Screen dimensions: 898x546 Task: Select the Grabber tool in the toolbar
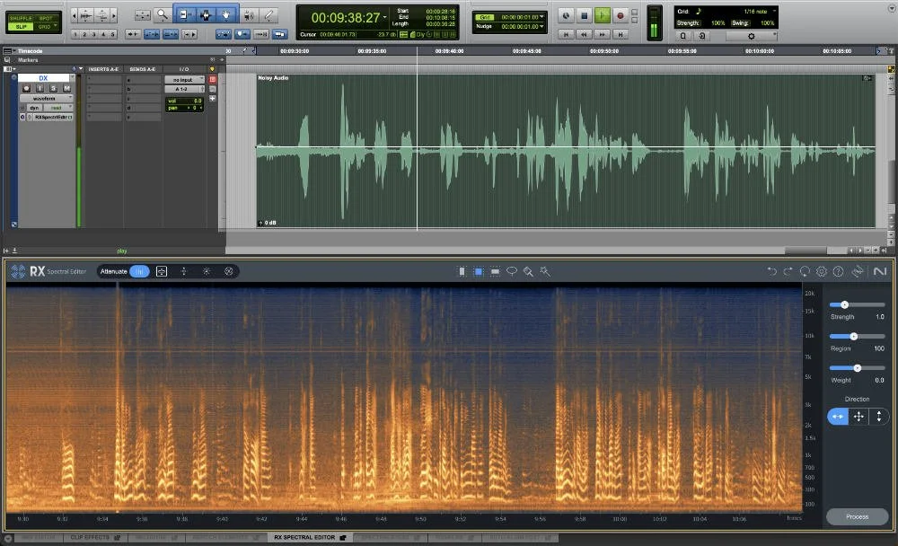point(225,13)
